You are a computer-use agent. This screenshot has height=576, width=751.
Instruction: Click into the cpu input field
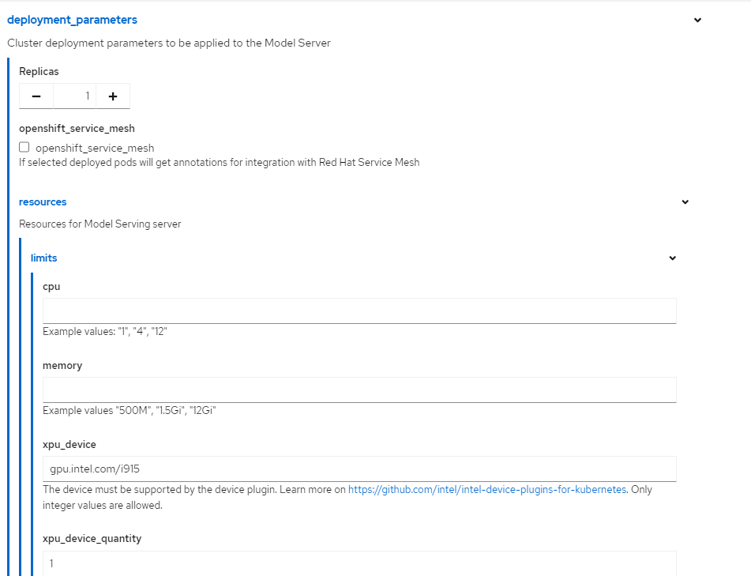359,311
